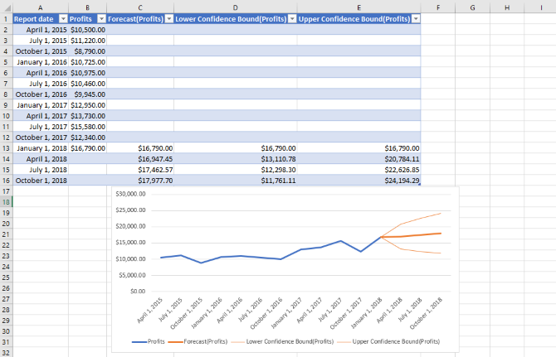Click the $30,000.00 chart axis label

[x=129, y=194]
